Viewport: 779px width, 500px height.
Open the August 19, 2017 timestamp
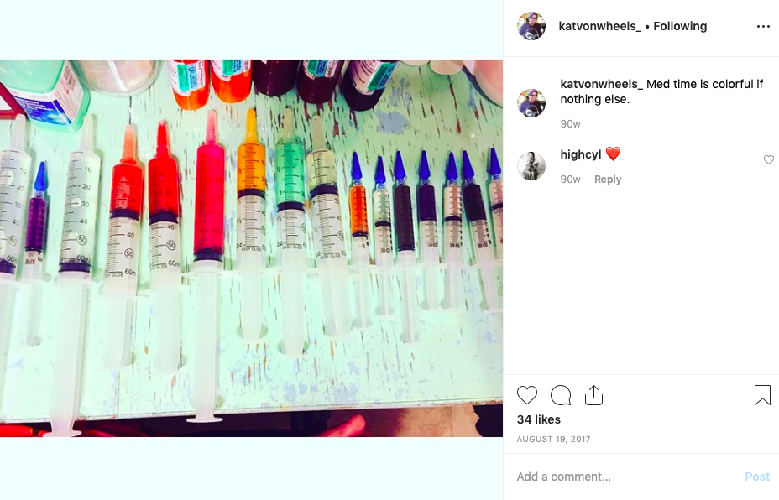553,439
